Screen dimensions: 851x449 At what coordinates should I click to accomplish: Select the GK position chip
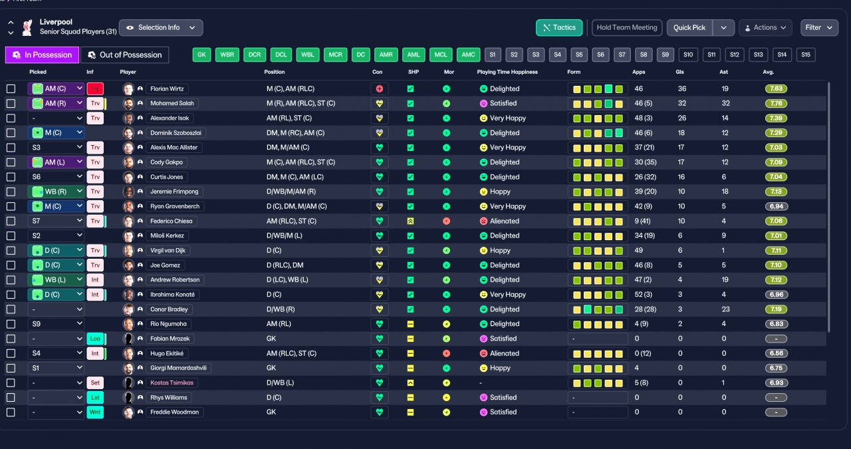point(201,55)
